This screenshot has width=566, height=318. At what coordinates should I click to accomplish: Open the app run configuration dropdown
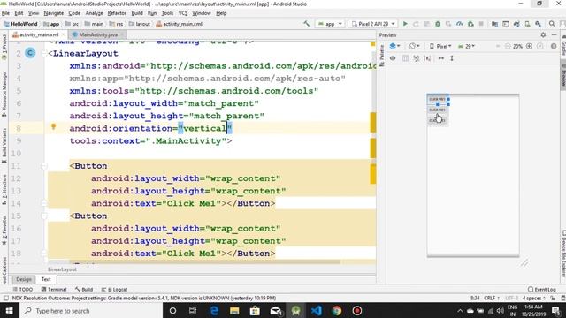330,24
